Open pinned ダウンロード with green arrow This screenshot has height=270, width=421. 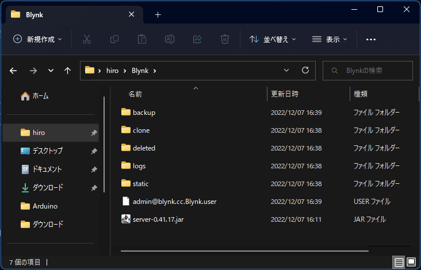(x=42, y=187)
